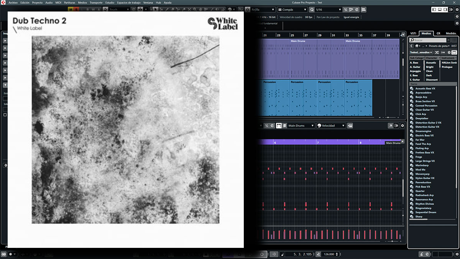
Task: Go back in the media browser
Action: tap(412, 46)
